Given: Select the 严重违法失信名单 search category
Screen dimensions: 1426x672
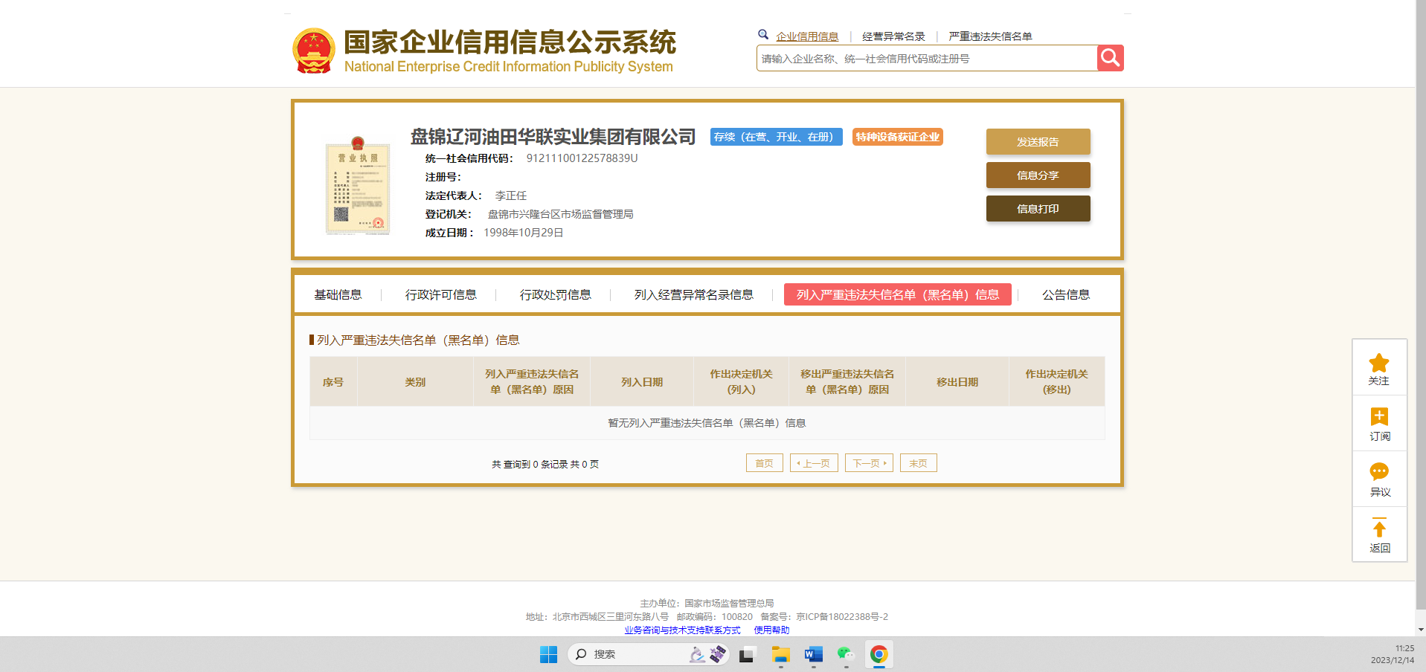Looking at the screenshot, I should point(990,36).
